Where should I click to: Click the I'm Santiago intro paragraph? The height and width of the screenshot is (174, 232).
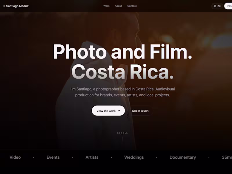pos(122,92)
